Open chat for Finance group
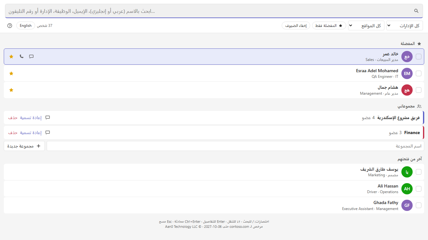 [x=48, y=132]
